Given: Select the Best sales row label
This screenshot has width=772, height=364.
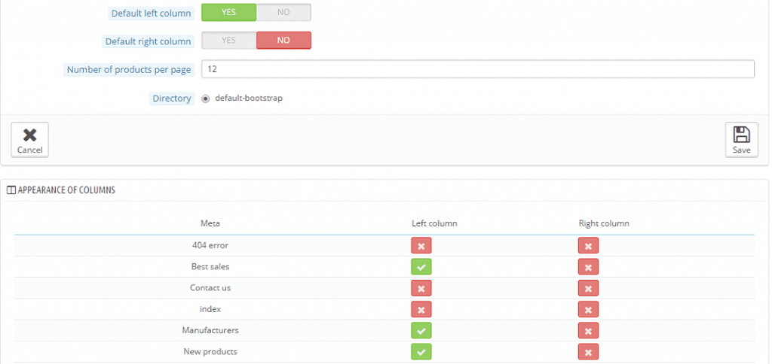Looking at the screenshot, I should (x=210, y=267).
